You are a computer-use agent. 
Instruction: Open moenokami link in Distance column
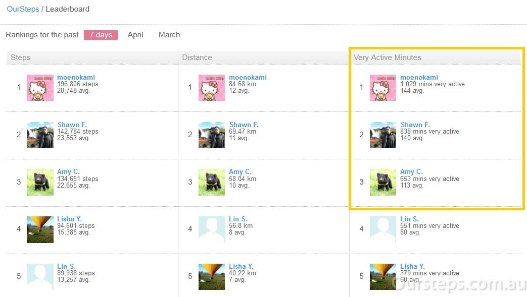[248, 77]
